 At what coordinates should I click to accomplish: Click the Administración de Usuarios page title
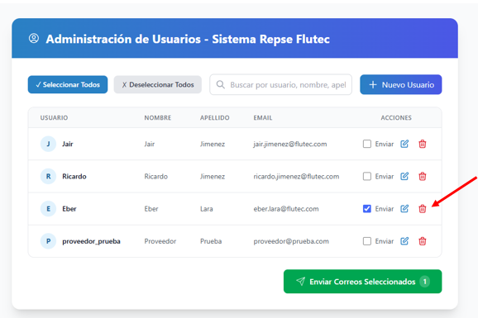coord(188,39)
